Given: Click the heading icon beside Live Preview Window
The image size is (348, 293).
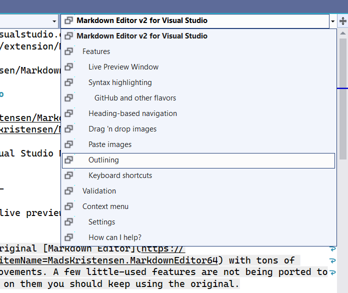Looking at the screenshot, I should [69, 67].
